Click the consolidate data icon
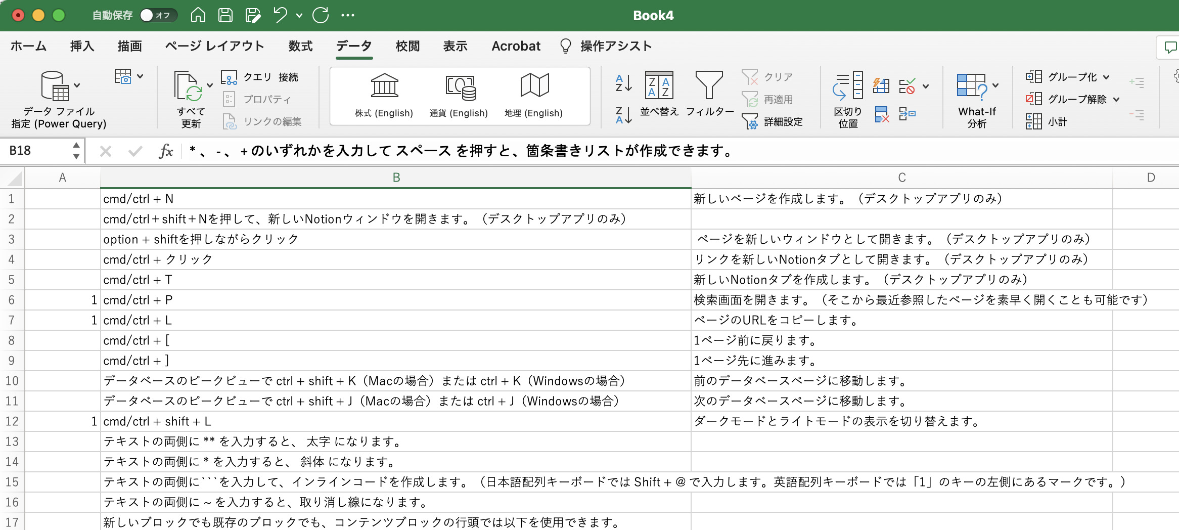 tap(907, 114)
